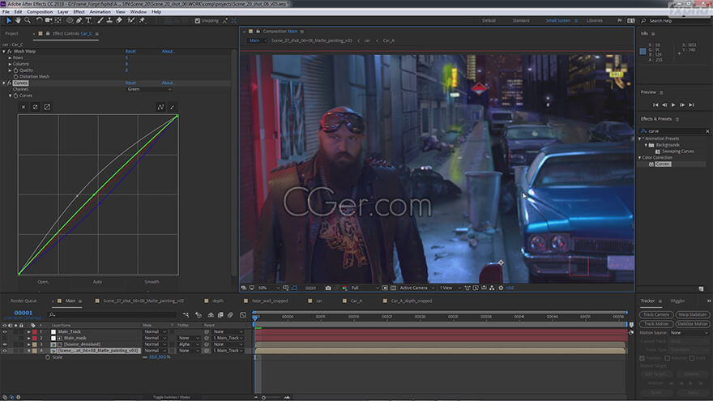This screenshot has height=401, width=713.
Task: Toggle the Snapping checkbox
Action: coord(198,20)
